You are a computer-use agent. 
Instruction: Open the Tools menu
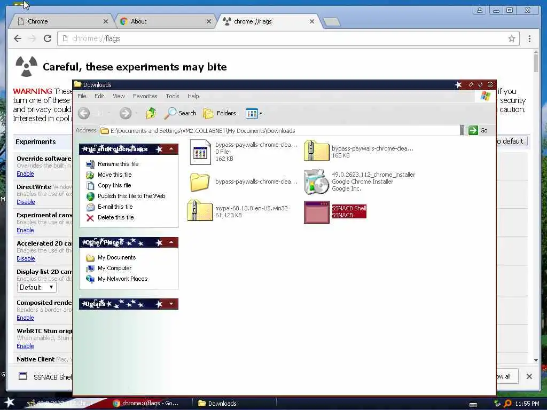[x=173, y=96]
